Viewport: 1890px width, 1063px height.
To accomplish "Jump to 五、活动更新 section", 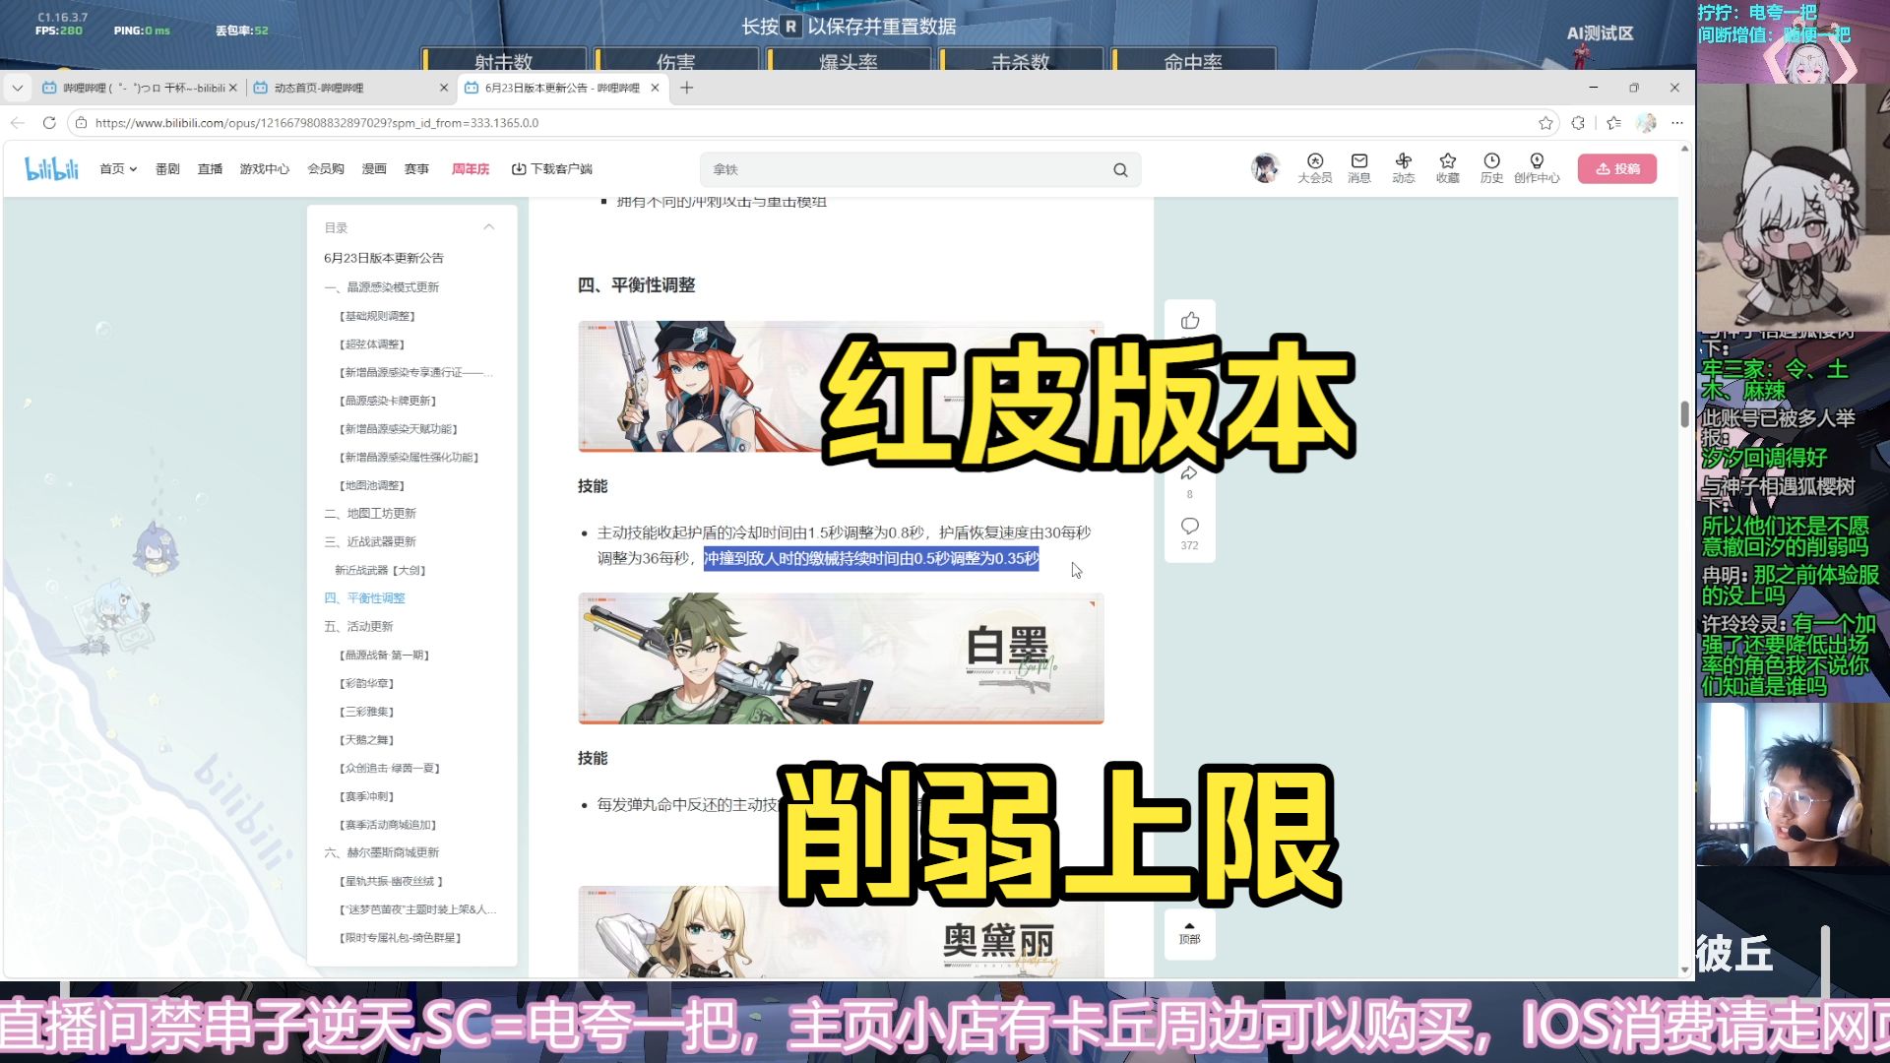I will click(x=358, y=626).
